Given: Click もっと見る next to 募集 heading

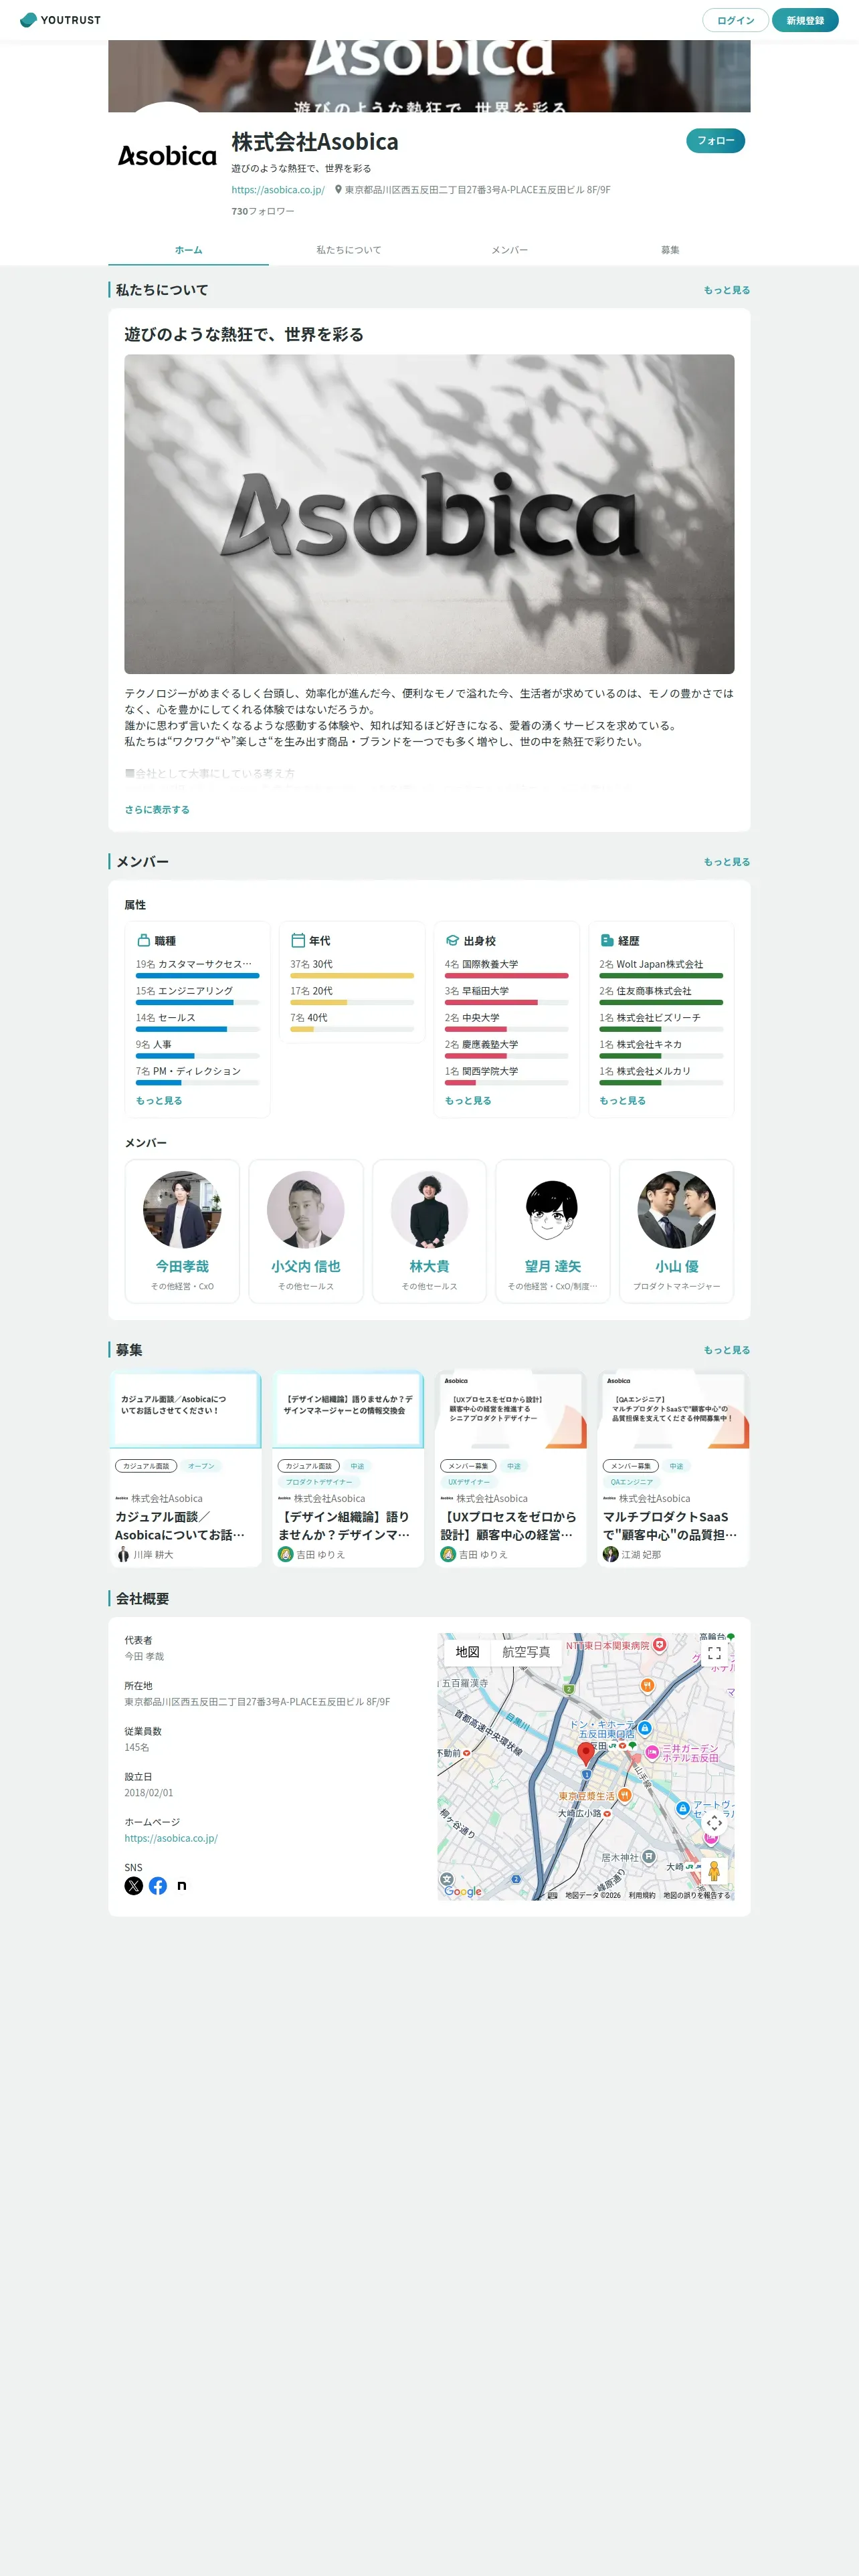Looking at the screenshot, I should (727, 1350).
